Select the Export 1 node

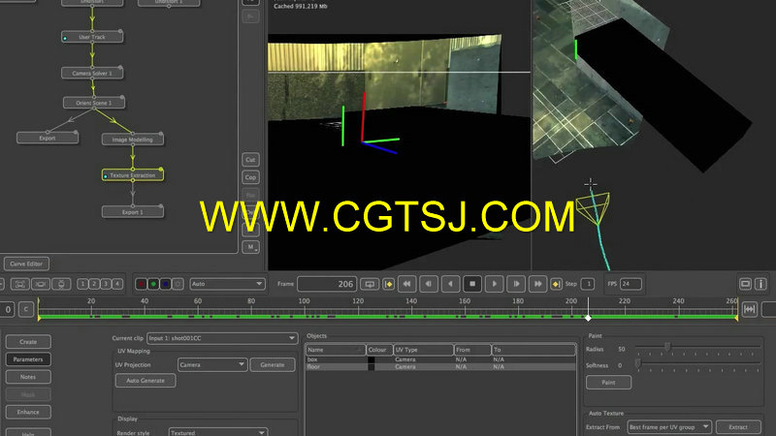133,212
